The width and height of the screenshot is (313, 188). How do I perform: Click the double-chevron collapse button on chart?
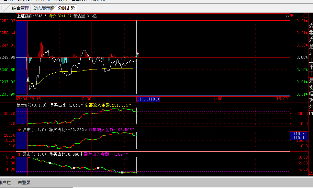[x=287, y=16]
